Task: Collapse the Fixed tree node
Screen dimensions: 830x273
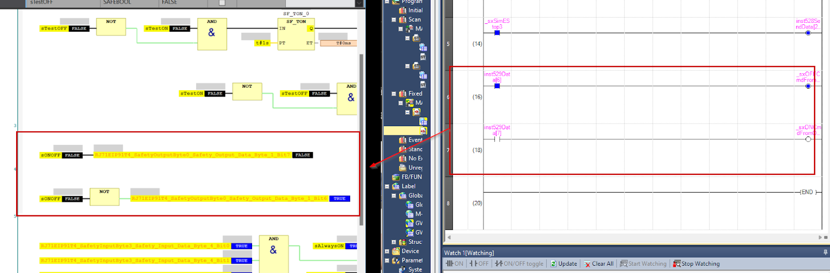Action: point(394,94)
